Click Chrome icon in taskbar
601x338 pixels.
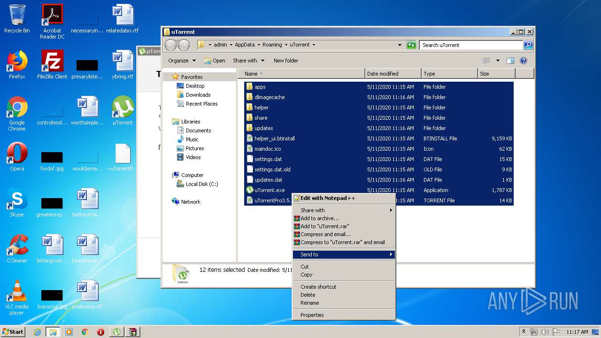point(85,332)
